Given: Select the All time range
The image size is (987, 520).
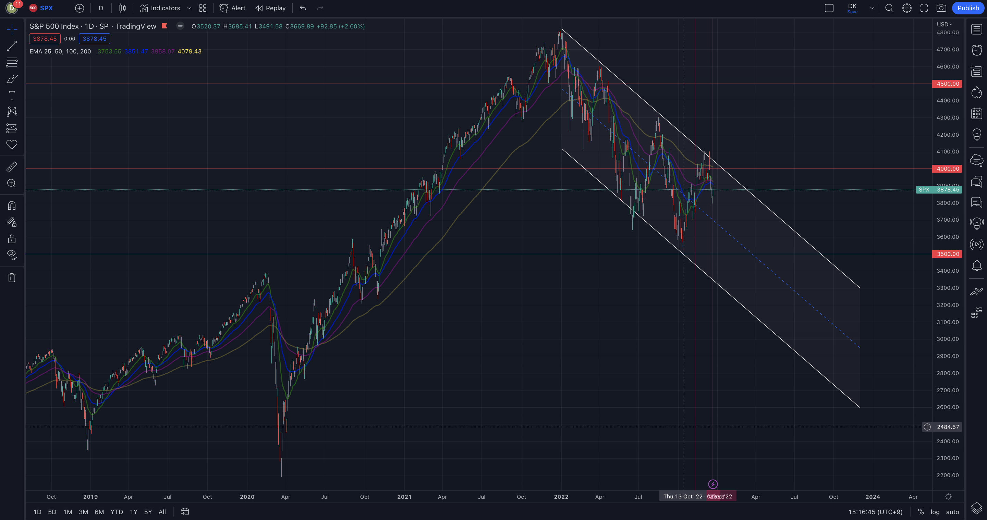Looking at the screenshot, I should [162, 512].
